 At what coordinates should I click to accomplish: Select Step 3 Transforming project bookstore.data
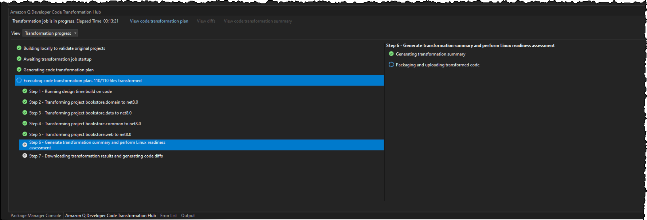pyautogui.click(x=202, y=113)
